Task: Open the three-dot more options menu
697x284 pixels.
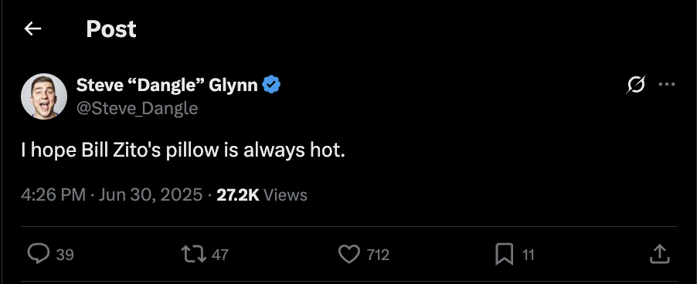Action: coord(667,84)
